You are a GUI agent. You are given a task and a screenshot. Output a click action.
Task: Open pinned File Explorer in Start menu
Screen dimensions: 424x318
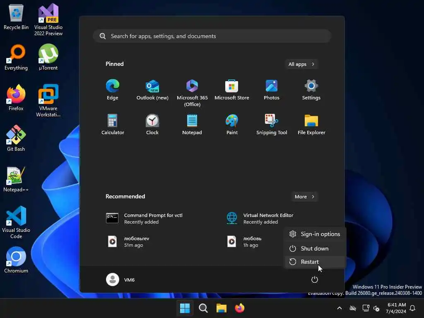point(311,124)
